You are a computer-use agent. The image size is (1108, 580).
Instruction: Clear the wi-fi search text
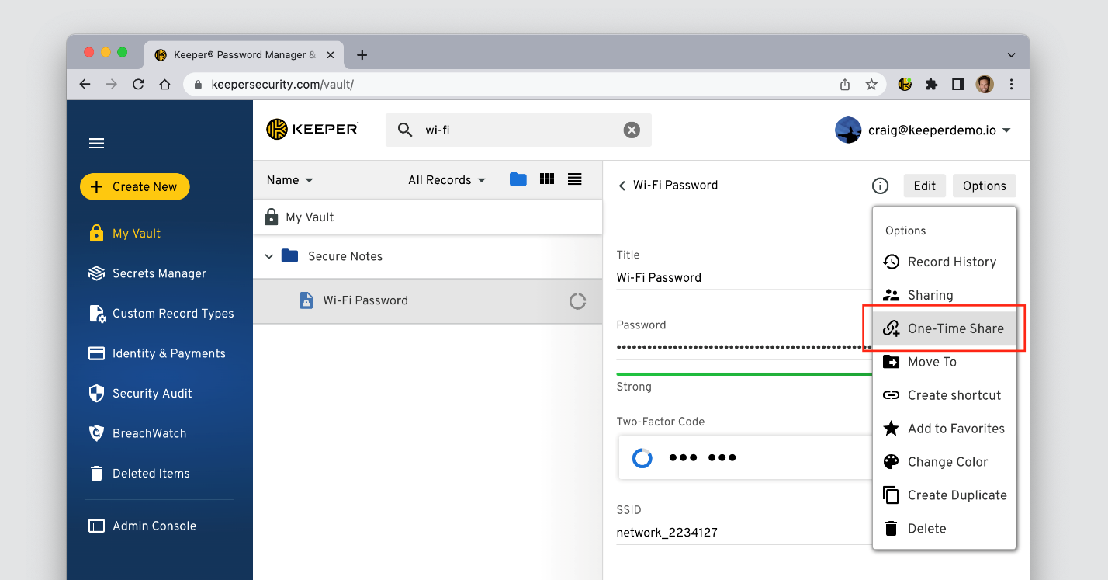tap(632, 130)
